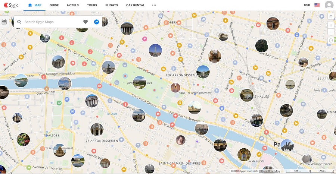336x174 pixels.
Task: Open the Louvre palace photo marker
Action: click(x=195, y=108)
